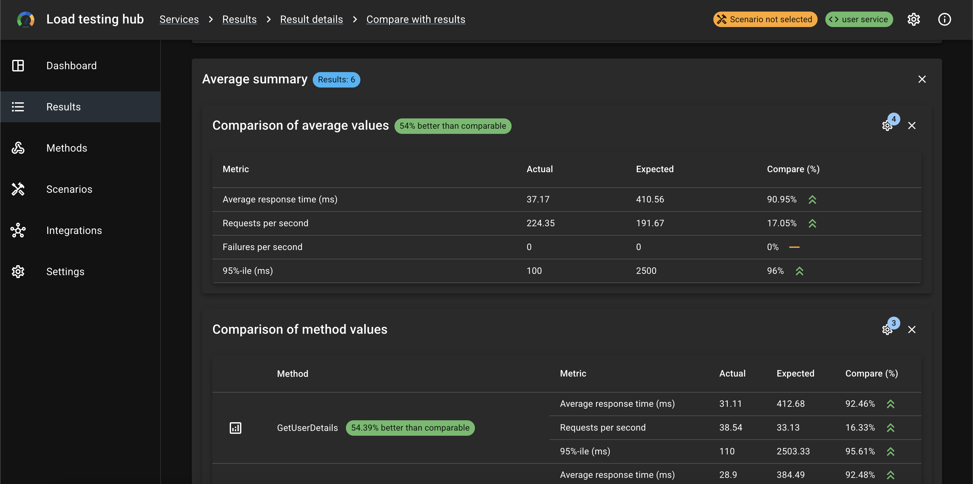Click the 16.33% compare value

tap(860, 428)
